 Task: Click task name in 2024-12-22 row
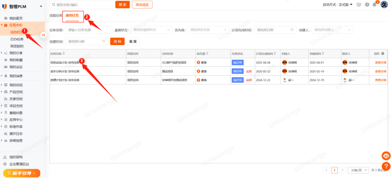[x=65, y=80]
